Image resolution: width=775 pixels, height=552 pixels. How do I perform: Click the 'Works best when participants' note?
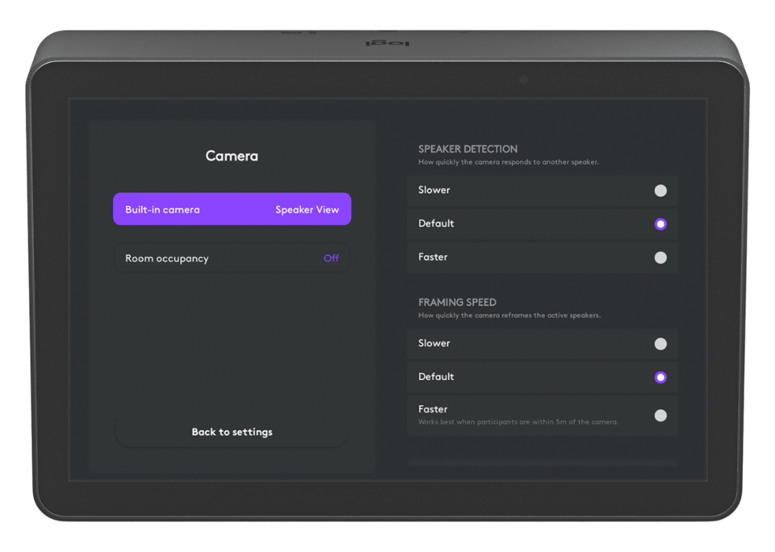(517, 422)
